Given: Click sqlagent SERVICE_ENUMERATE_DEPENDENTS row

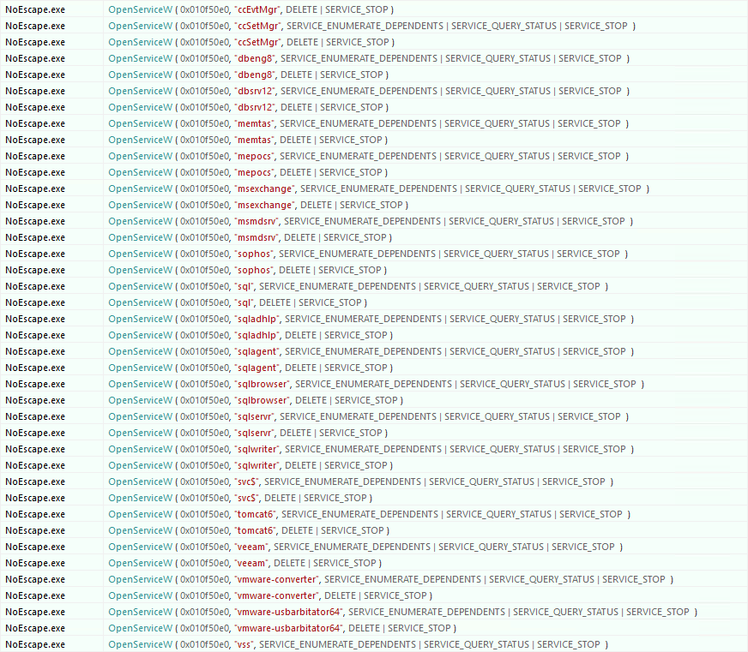Looking at the screenshot, I should click(x=374, y=351).
